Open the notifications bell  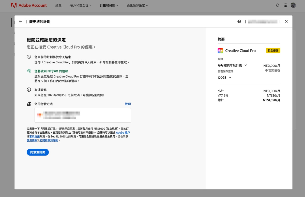pyautogui.click(x=278, y=5)
